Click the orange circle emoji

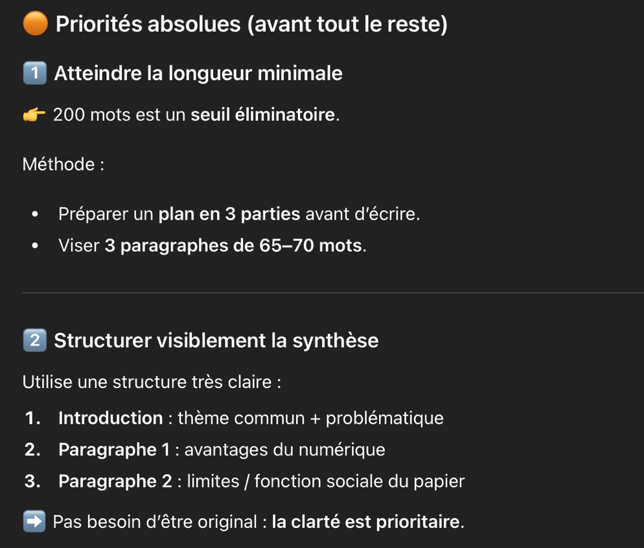(x=35, y=25)
